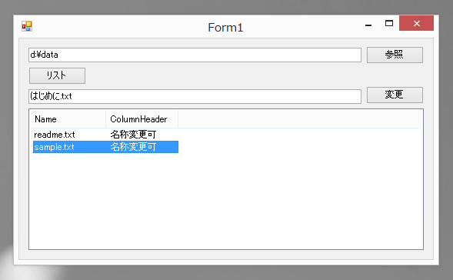Click the 参照 browse button
The width and height of the screenshot is (453, 280).
(x=395, y=55)
